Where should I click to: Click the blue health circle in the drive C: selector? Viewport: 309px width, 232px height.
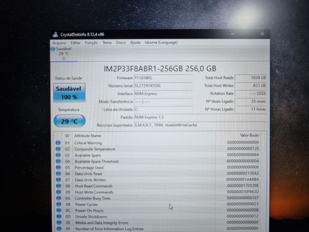[53, 49]
